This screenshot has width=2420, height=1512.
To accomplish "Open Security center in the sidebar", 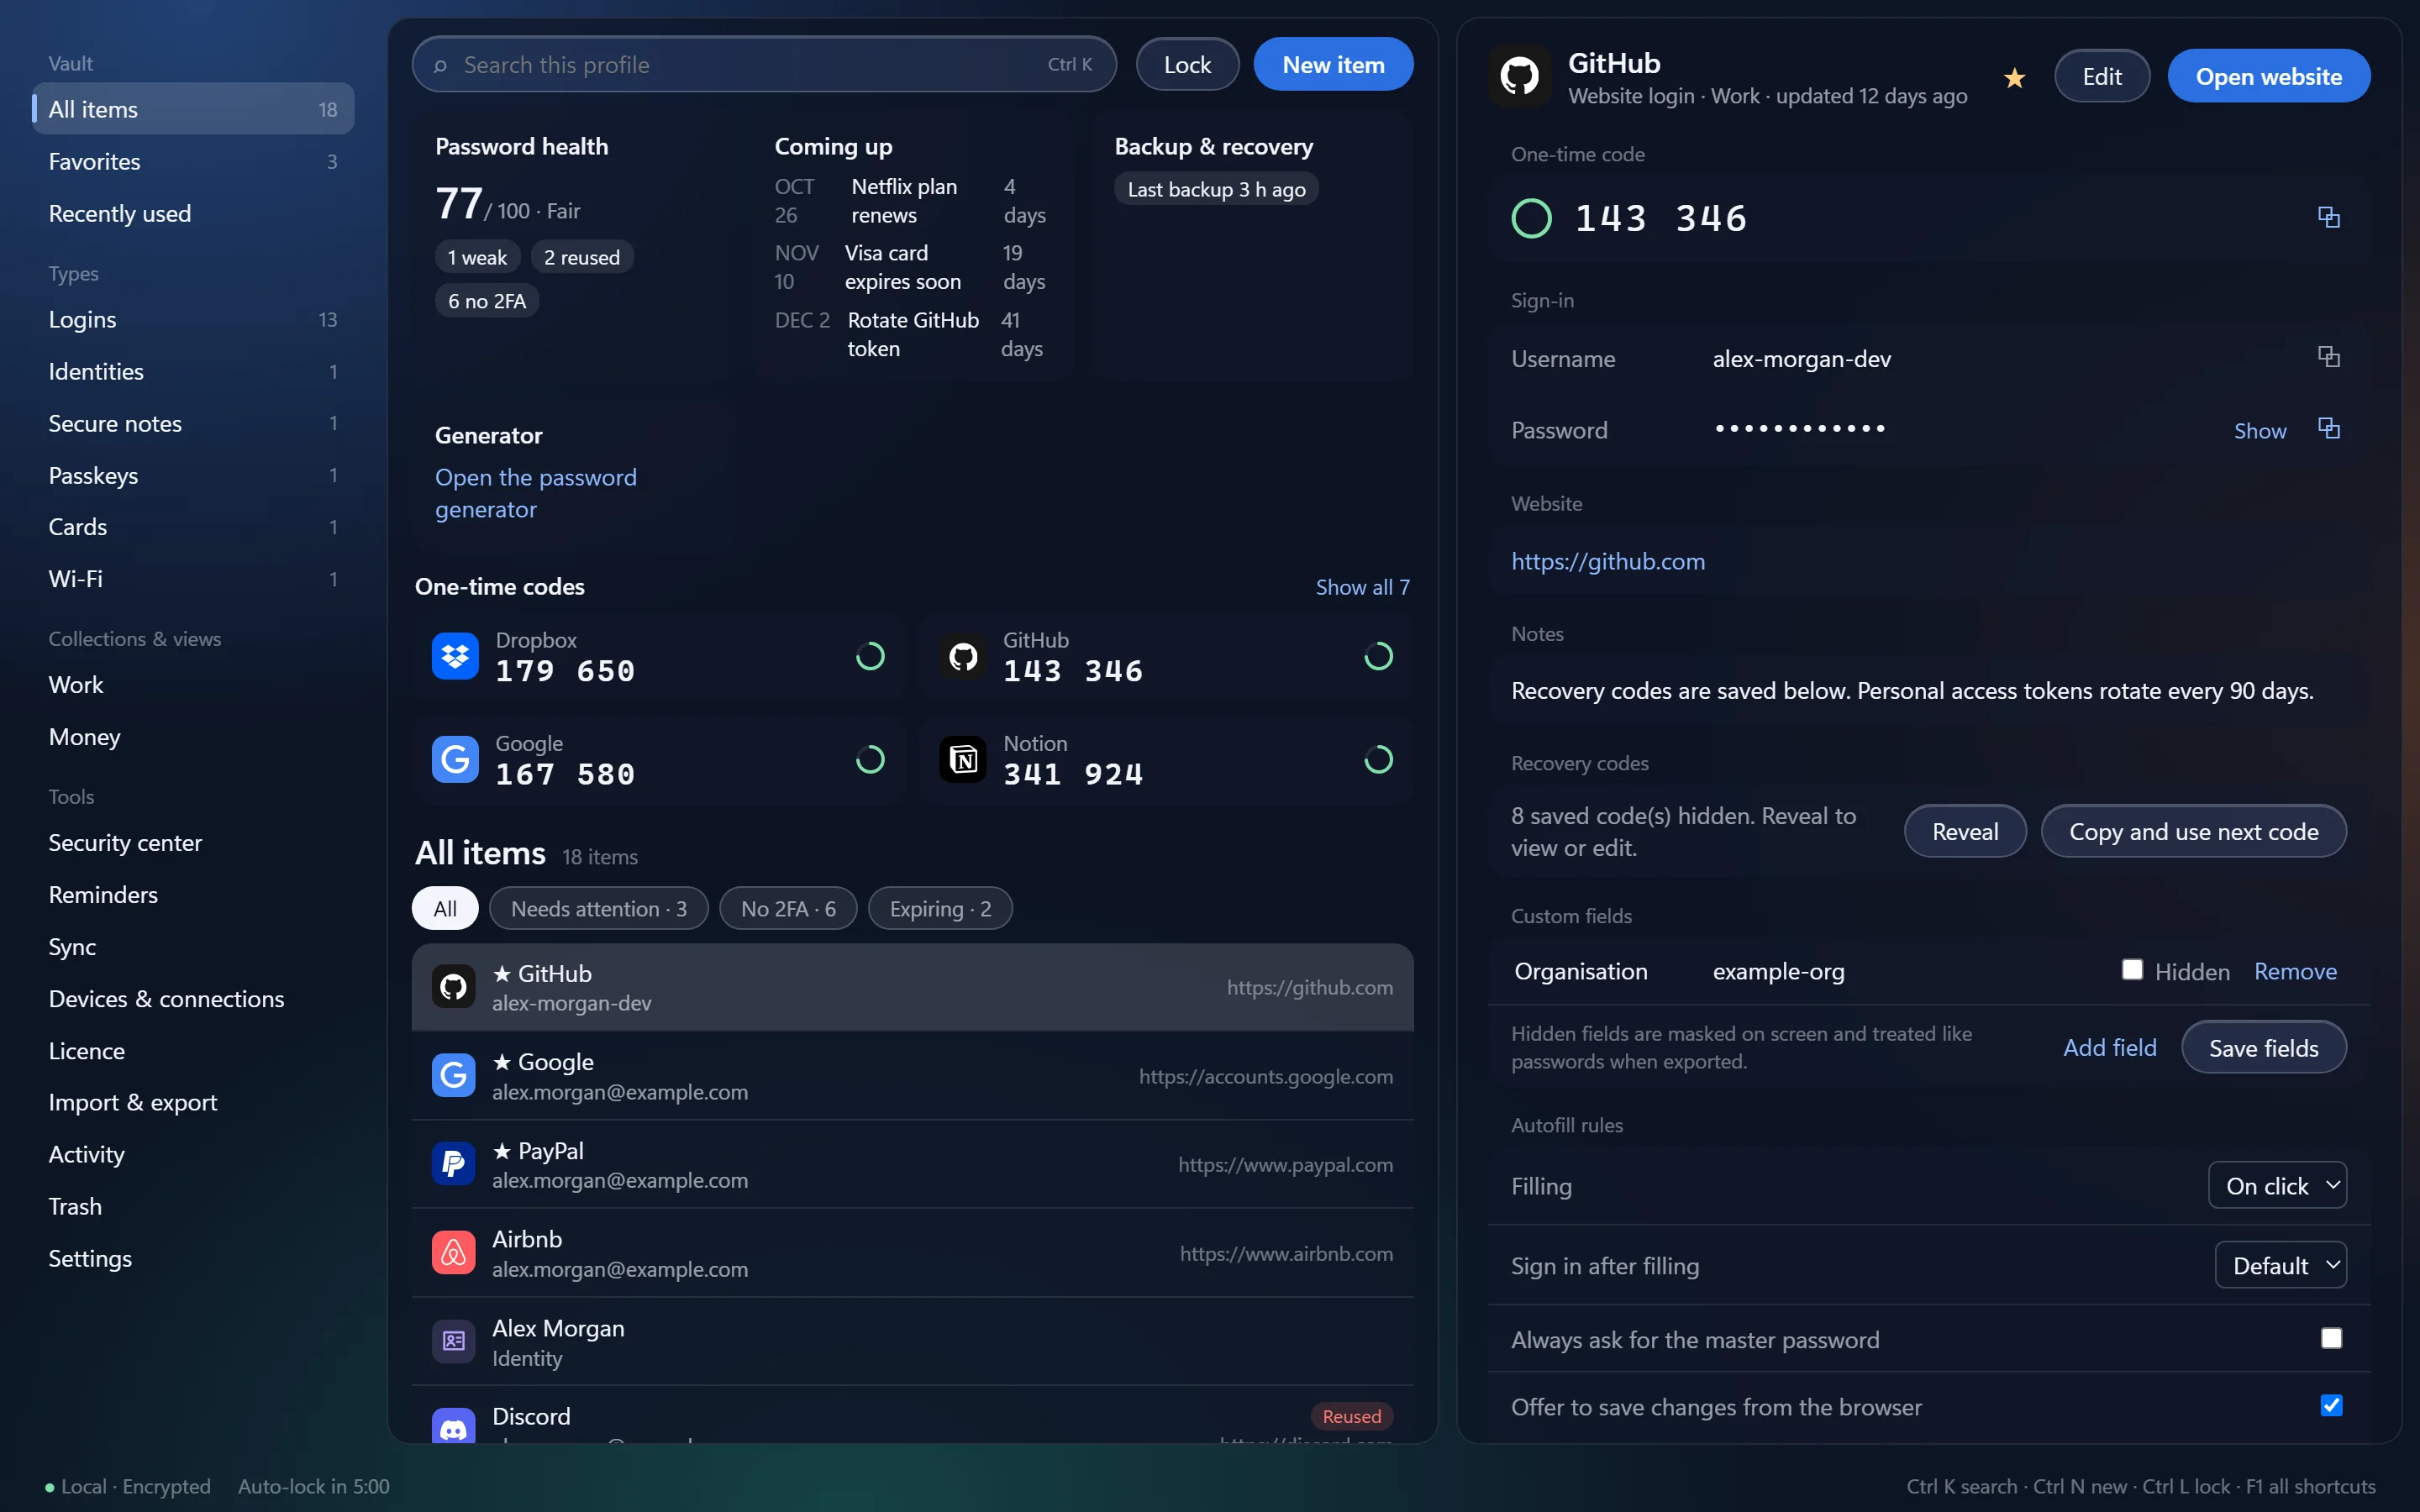I will [x=125, y=842].
